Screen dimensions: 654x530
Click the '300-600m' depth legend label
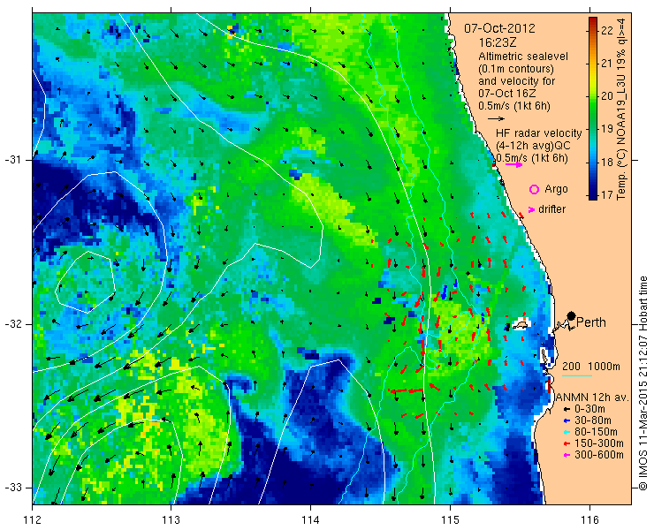599,455
